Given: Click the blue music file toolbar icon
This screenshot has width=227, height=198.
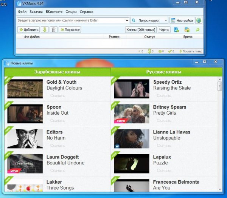Looking at the screenshot, I should (x=176, y=30).
